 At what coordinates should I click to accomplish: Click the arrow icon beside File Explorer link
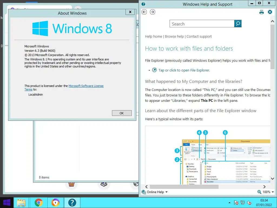tap(154, 70)
